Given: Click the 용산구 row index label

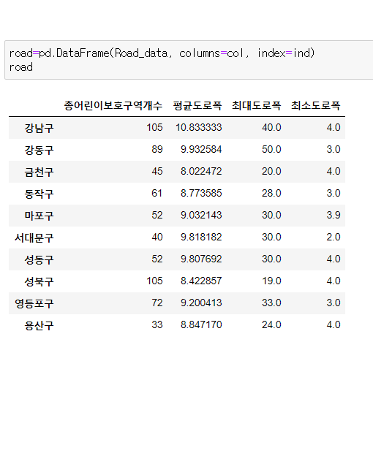Looking at the screenshot, I should pos(39,325).
